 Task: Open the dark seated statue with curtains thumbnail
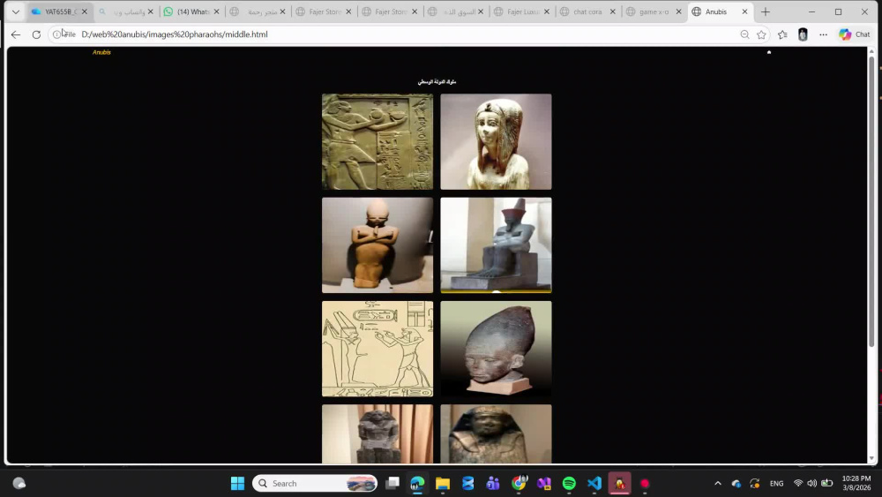(x=377, y=433)
